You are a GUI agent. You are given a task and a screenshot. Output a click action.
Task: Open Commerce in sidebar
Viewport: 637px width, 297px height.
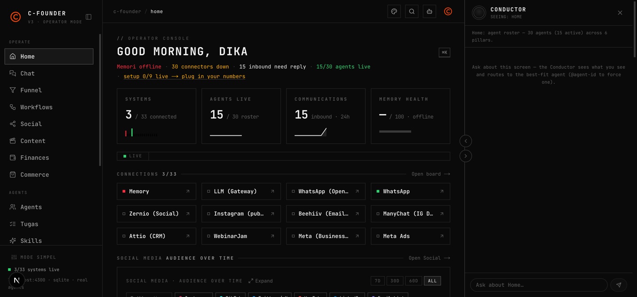tap(49, 175)
